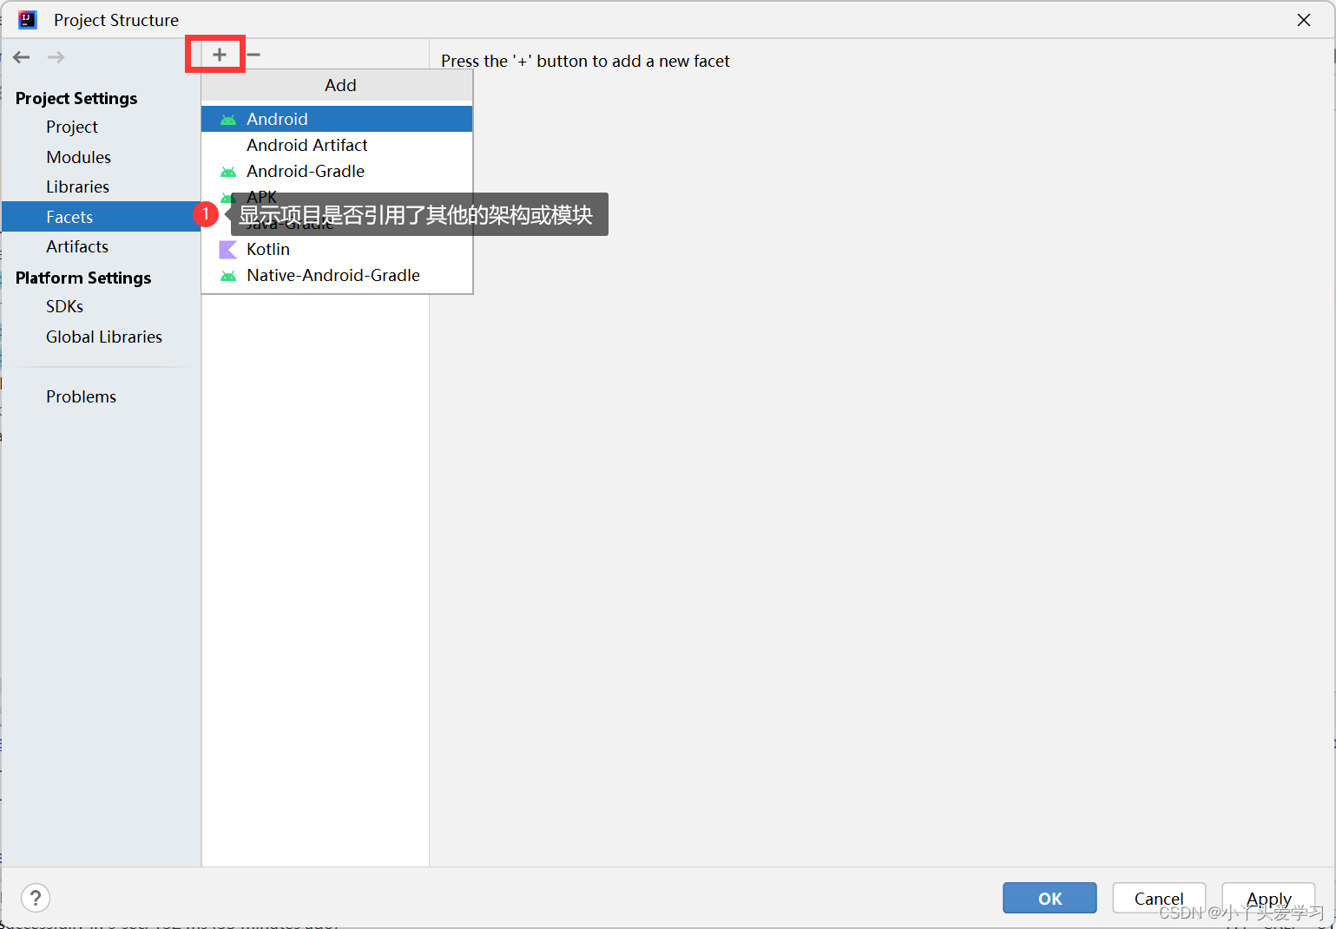Click the plus icon to add facet
Viewport: 1336px width, 929px height.
219,55
